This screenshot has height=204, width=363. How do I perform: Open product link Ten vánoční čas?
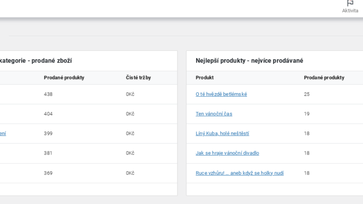pos(214,114)
